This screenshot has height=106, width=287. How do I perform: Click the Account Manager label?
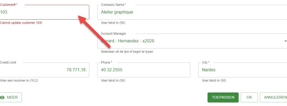(x=113, y=34)
